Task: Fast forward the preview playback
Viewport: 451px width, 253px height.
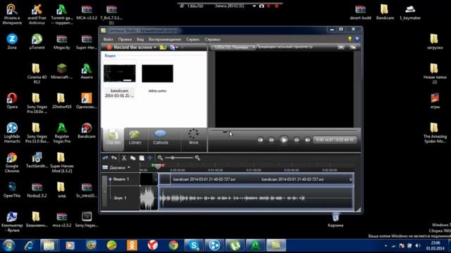Action: pos(297,140)
